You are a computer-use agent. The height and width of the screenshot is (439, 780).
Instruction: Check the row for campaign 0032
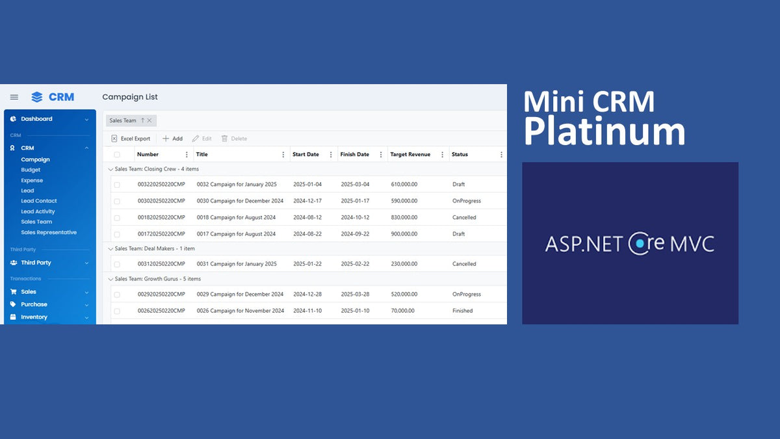118,184
